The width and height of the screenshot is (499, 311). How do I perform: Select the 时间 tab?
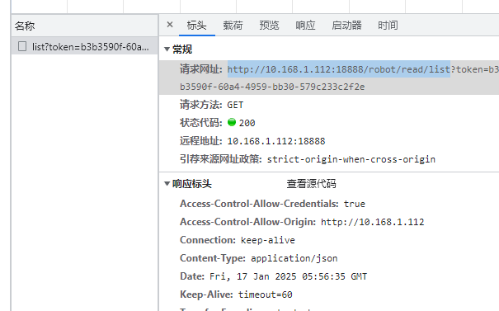pyautogui.click(x=388, y=25)
